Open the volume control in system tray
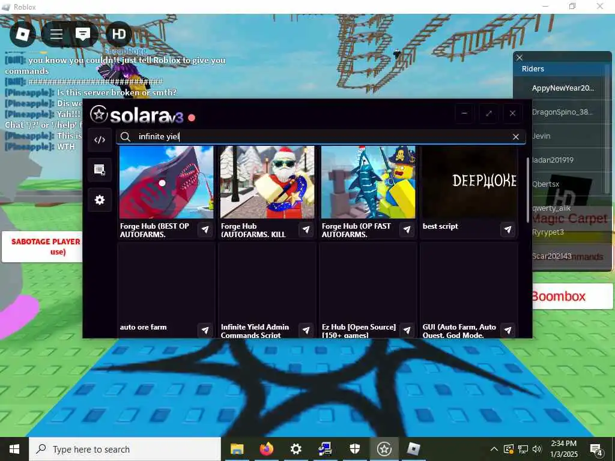 [x=538, y=449]
